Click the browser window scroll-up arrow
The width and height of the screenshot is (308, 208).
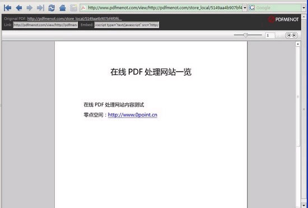pyautogui.click(x=304, y=16)
